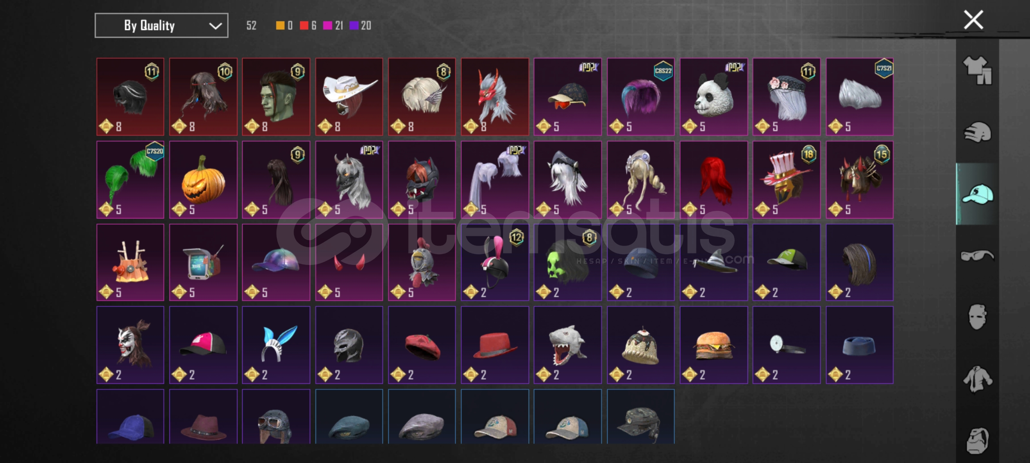This screenshot has width=1030, height=463.
Task: Click the dropdown chevron arrow
Action: pyautogui.click(x=215, y=26)
